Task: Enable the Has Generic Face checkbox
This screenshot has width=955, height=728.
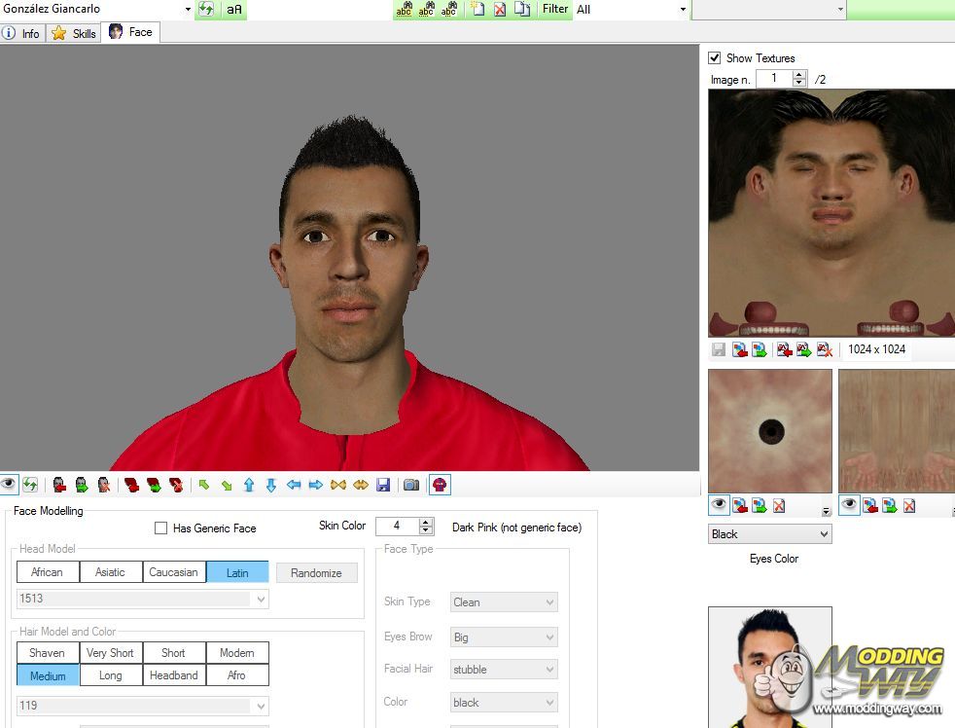Action: [161, 528]
